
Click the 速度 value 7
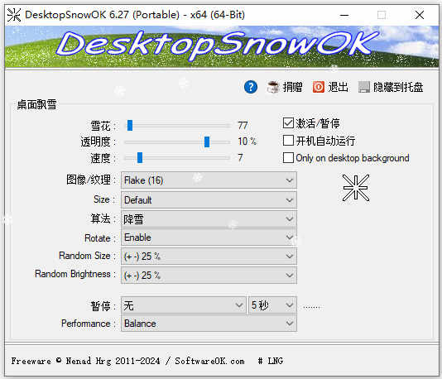(240, 157)
